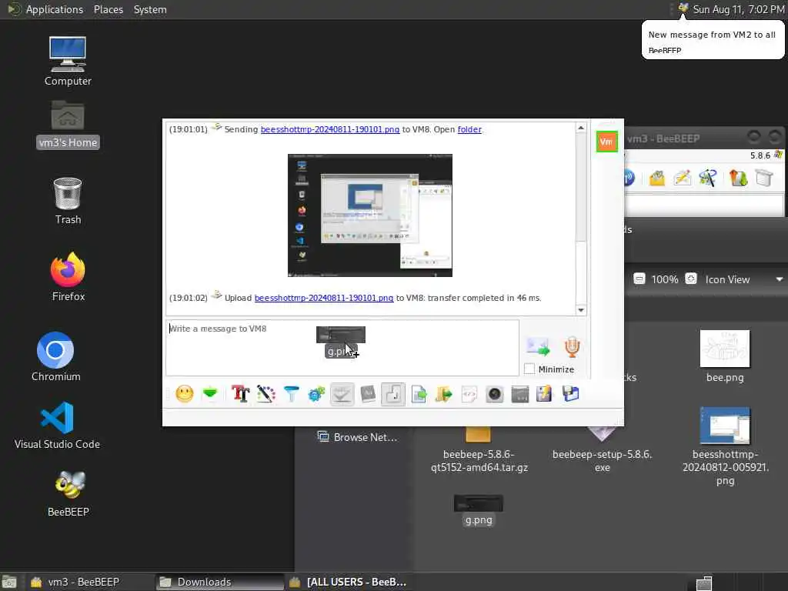
Task: Launch BeeBEEP from desktop icon
Action: pyautogui.click(x=68, y=494)
